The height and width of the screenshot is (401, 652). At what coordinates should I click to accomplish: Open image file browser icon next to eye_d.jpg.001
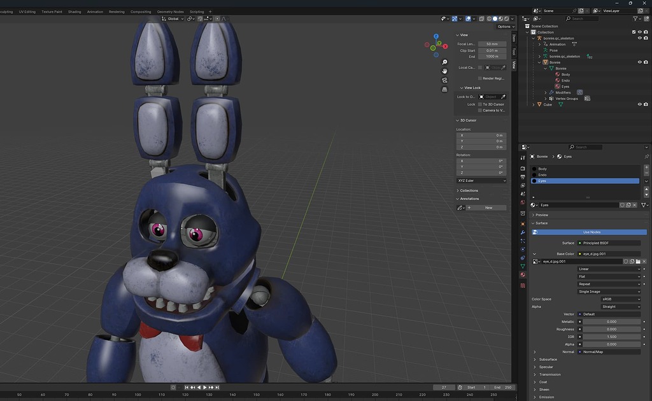point(638,261)
